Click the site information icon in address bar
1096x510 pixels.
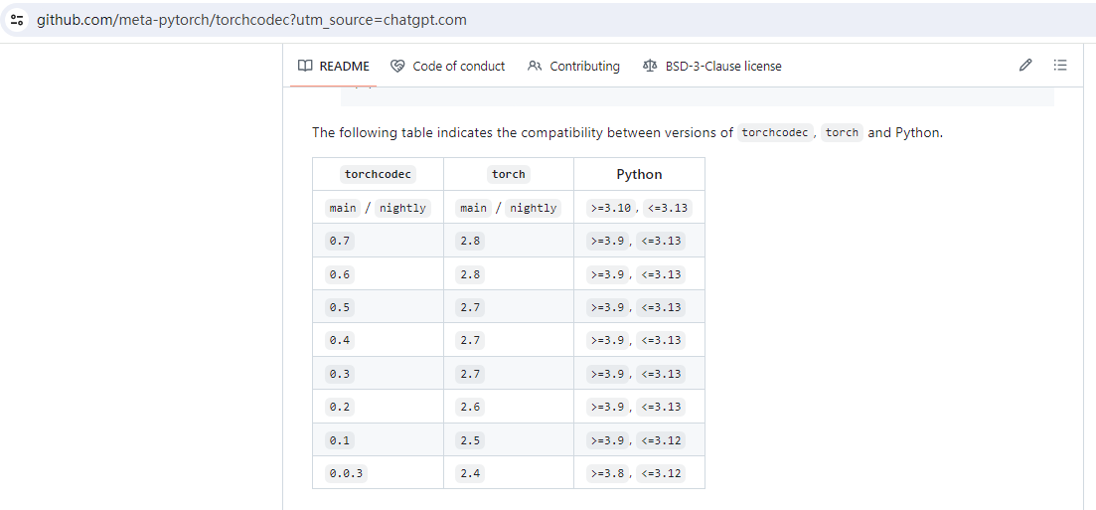[16, 20]
